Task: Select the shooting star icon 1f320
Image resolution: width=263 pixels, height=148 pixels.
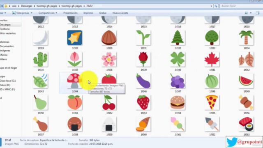Action: (75, 38)
